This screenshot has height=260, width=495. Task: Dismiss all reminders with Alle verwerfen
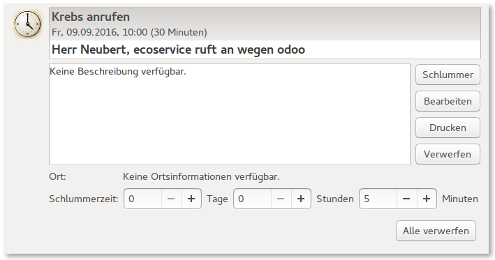coord(436,231)
